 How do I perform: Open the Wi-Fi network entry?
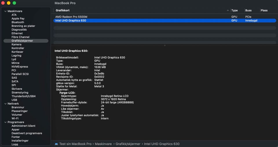click(15, 118)
